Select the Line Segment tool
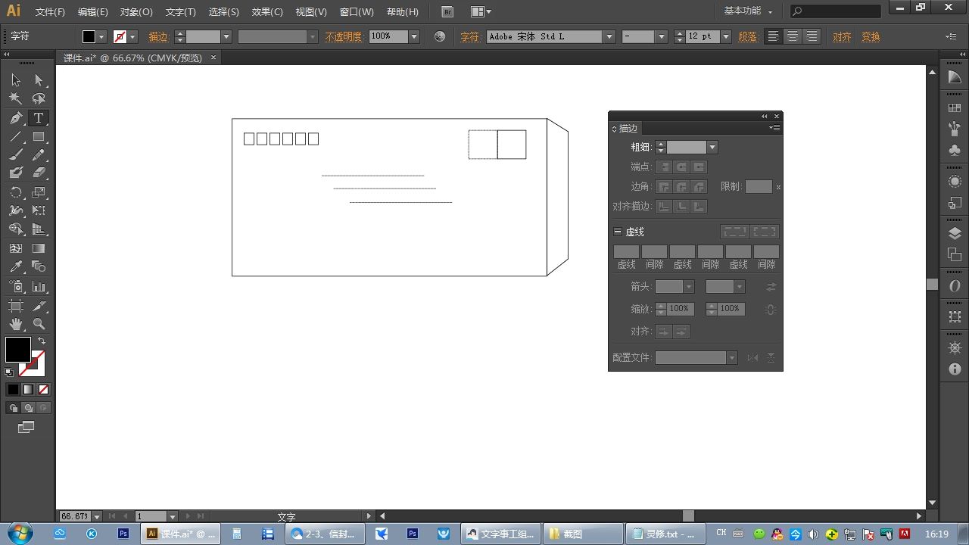Screen dimensions: 969x545 point(16,137)
